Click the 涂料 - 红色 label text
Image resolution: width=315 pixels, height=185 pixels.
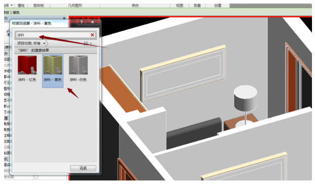27,80
